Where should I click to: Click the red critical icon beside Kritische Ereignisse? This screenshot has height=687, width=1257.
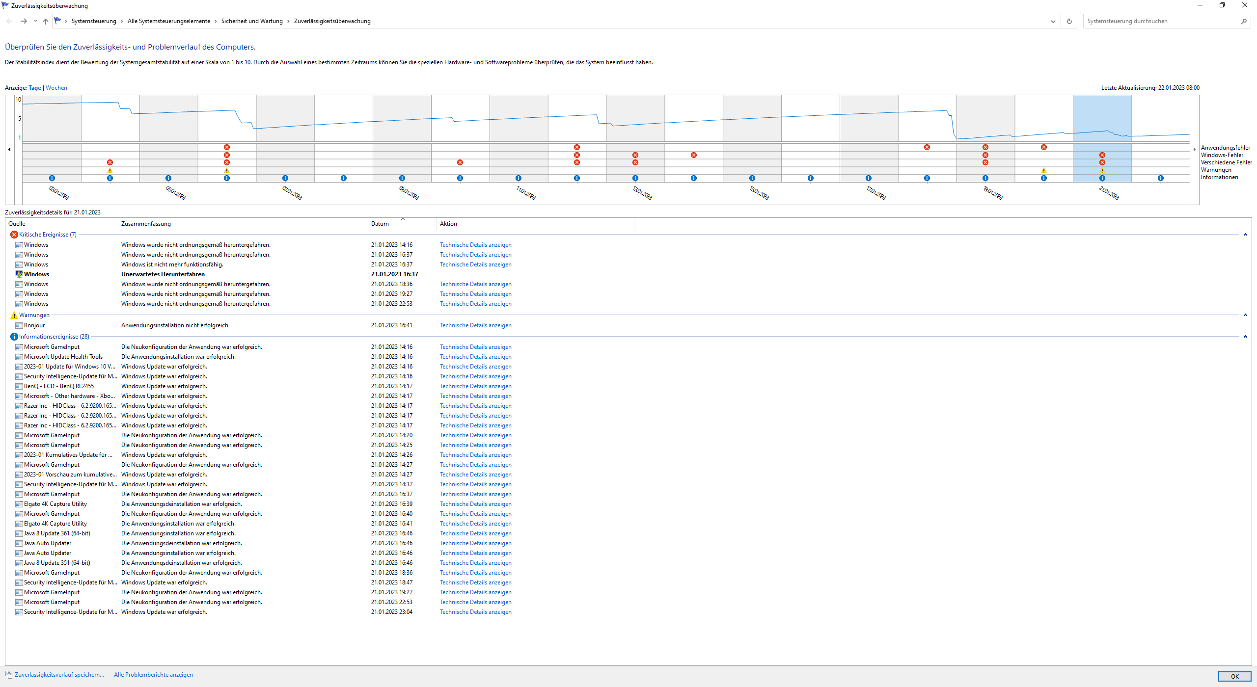point(14,235)
